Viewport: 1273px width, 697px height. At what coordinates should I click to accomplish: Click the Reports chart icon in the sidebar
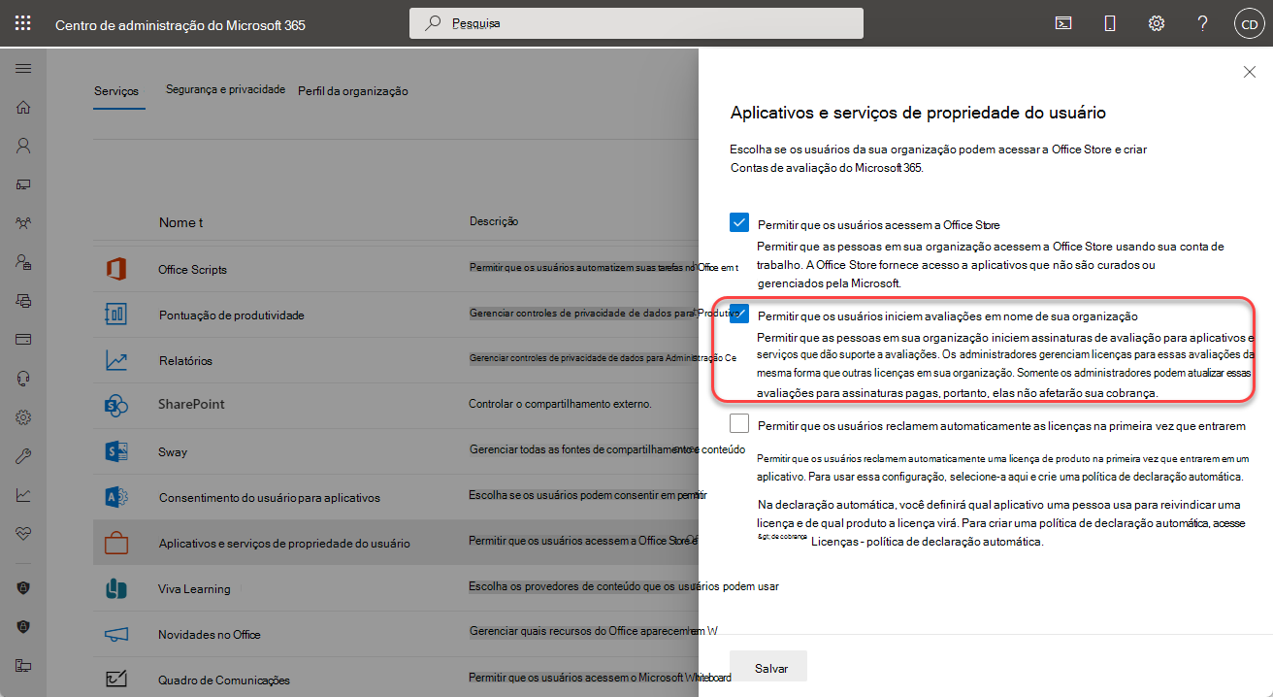pyautogui.click(x=23, y=494)
